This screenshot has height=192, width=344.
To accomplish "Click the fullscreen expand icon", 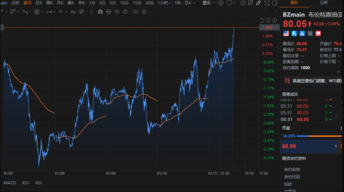I will point(267,3).
